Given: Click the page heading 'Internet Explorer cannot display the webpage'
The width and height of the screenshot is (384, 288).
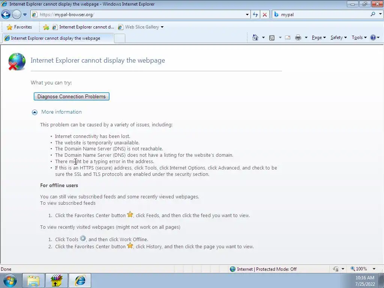Looking at the screenshot, I should tap(98, 60).
